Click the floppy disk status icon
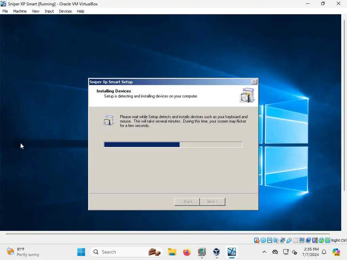Screen dimensions: 347x260 tap(269, 240)
